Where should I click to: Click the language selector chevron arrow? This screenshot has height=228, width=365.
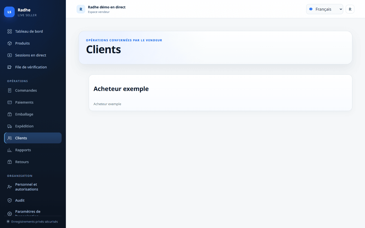click(x=341, y=9)
